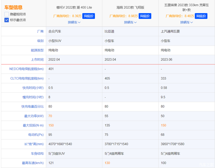Select the 最高车速(km/h) row label
Image resolution: width=215 pixels, height=168 pixels.
coord(33,163)
